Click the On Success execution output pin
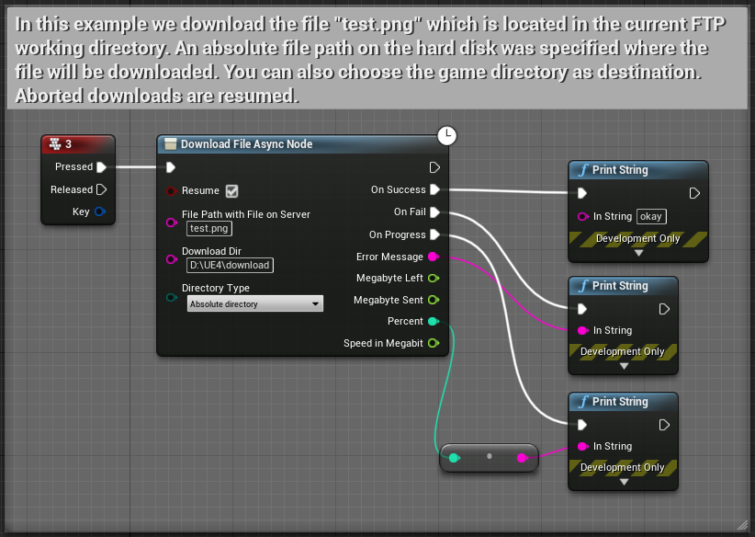 point(434,189)
